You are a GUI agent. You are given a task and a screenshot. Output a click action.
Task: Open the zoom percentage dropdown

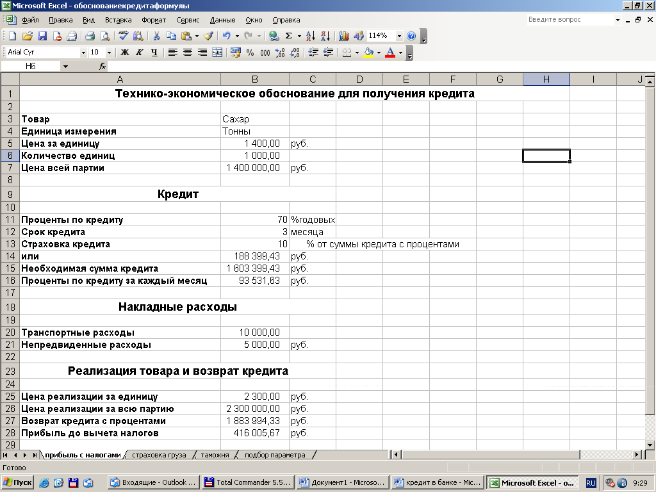[399, 36]
